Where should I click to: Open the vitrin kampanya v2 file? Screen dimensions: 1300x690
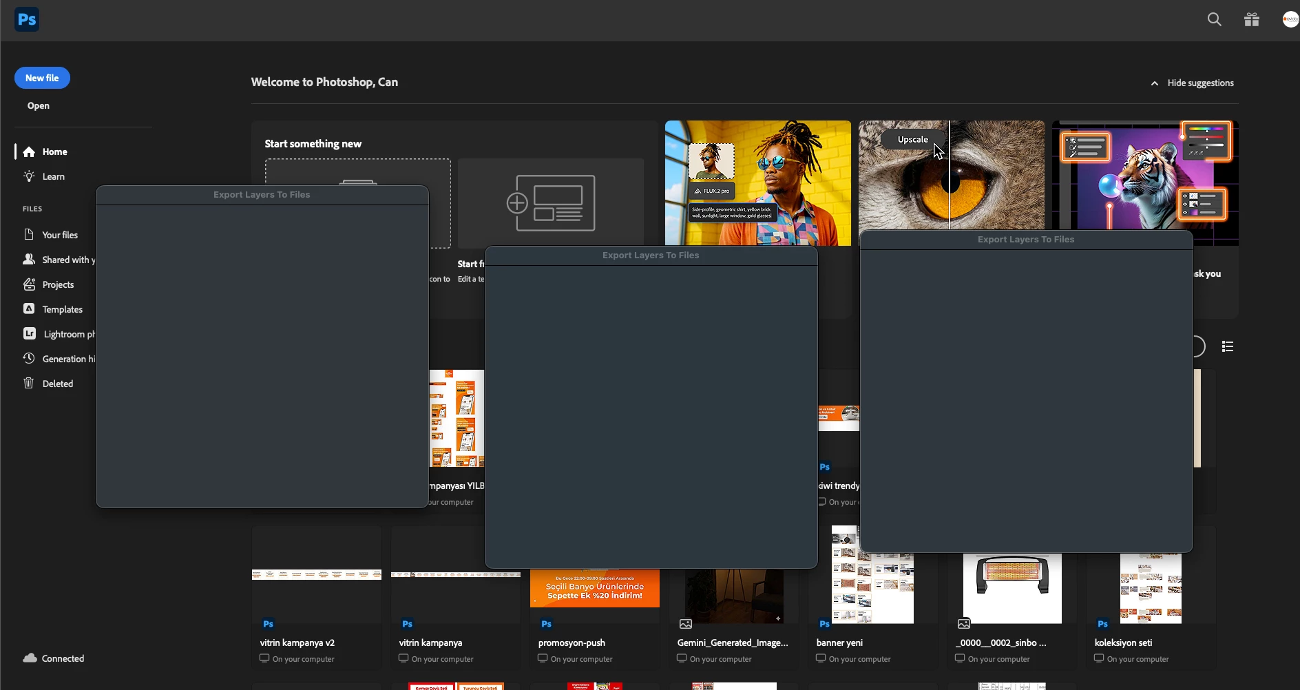317,598
